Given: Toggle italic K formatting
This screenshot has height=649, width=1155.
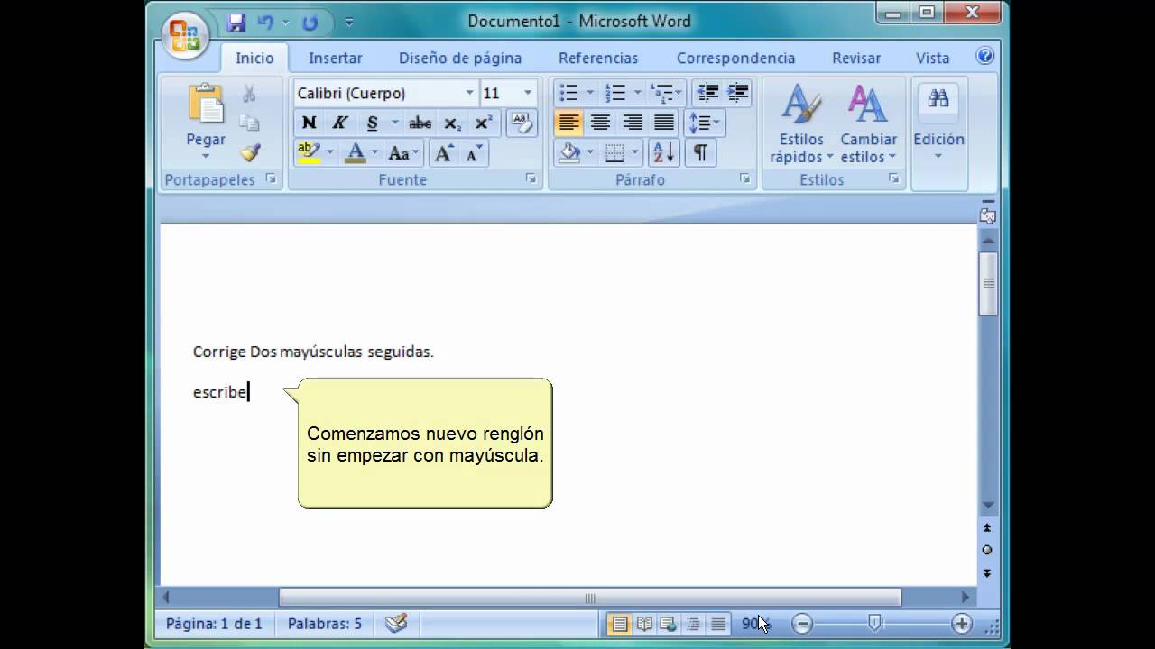Looking at the screenshot, I should (339, 123).
